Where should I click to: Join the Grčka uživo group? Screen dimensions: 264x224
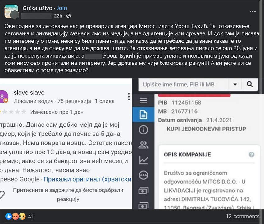click(x=62, y=8)
